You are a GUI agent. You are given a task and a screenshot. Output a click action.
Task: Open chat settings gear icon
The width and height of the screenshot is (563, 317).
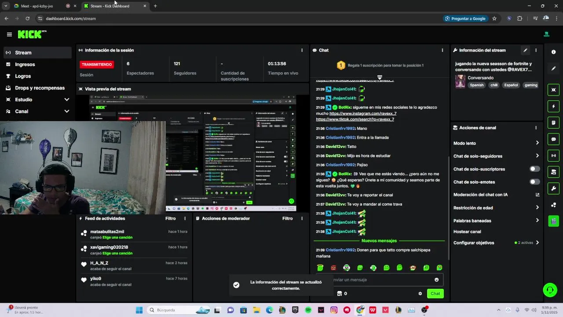[420, 294]
